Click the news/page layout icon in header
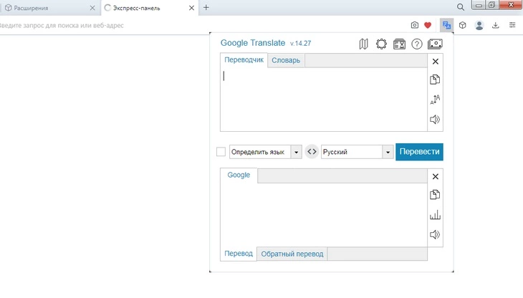The image size is (523, 298). (399, 44)
